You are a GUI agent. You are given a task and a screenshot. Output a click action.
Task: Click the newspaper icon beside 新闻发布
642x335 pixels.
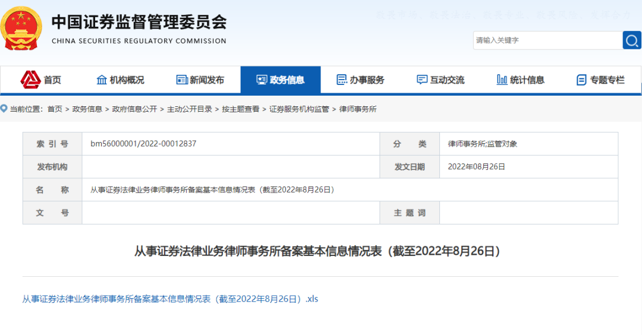coord(182,80)
